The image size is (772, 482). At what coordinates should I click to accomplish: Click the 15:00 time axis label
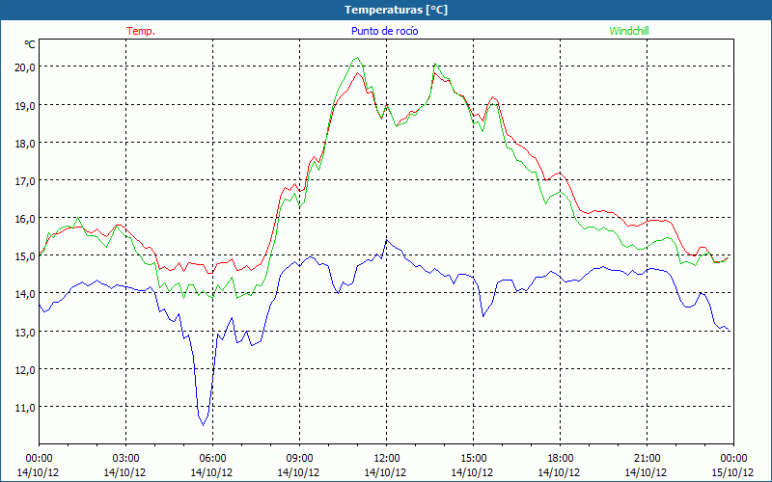pyautogui.click(x=473, y=459)
